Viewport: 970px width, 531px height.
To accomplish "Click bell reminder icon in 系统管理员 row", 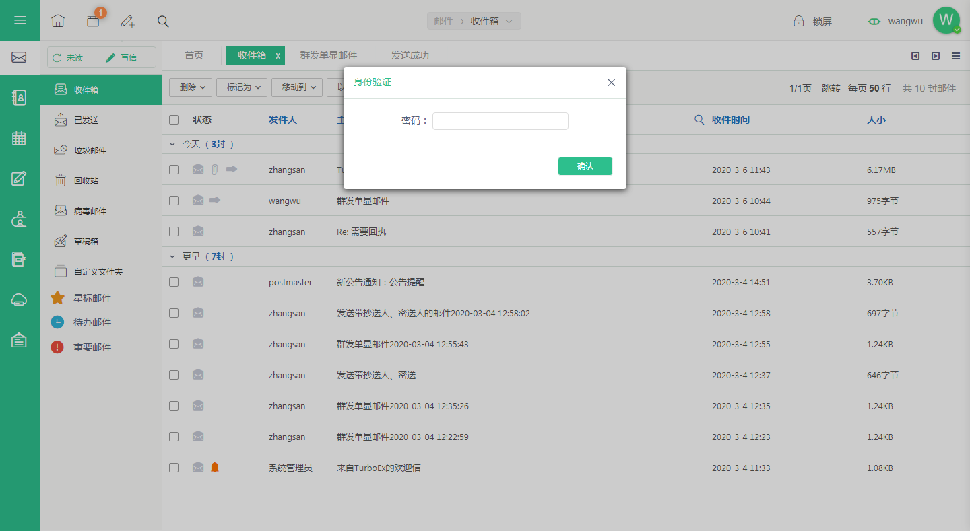I will 215,467.
